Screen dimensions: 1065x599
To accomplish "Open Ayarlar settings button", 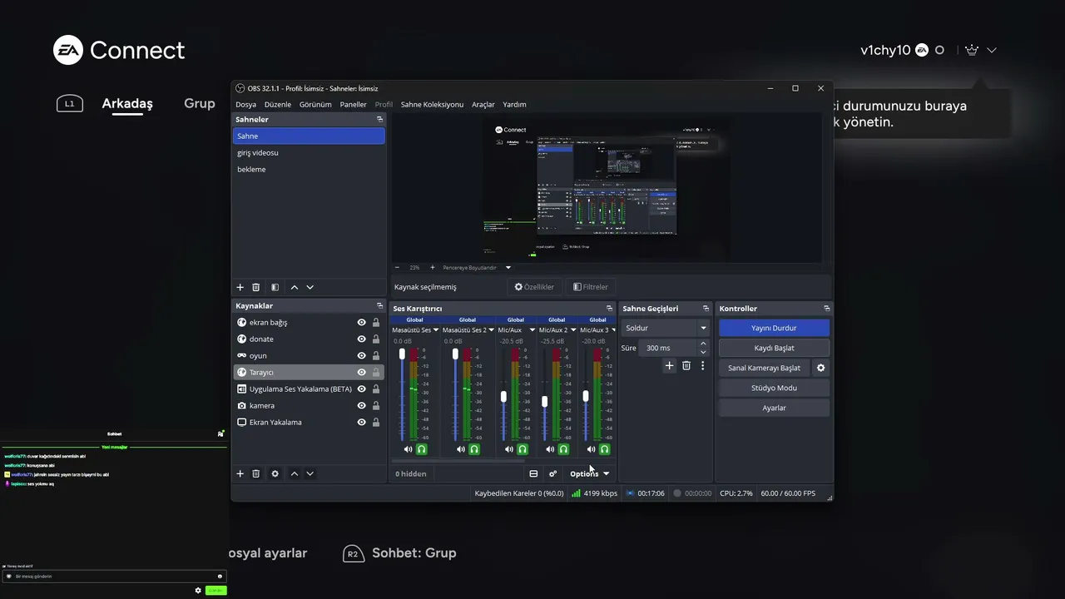I will pyautogui.click(x=774, y=408).
